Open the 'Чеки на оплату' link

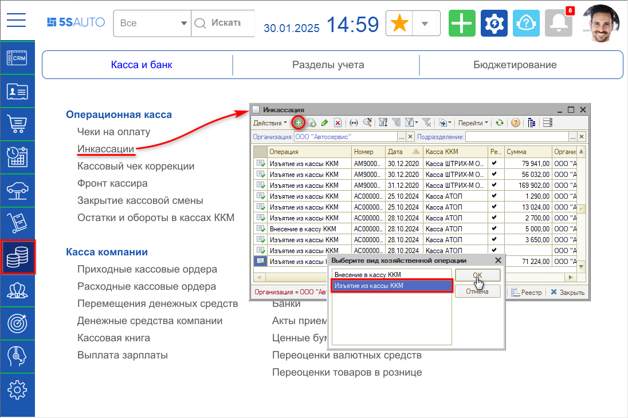113,132
